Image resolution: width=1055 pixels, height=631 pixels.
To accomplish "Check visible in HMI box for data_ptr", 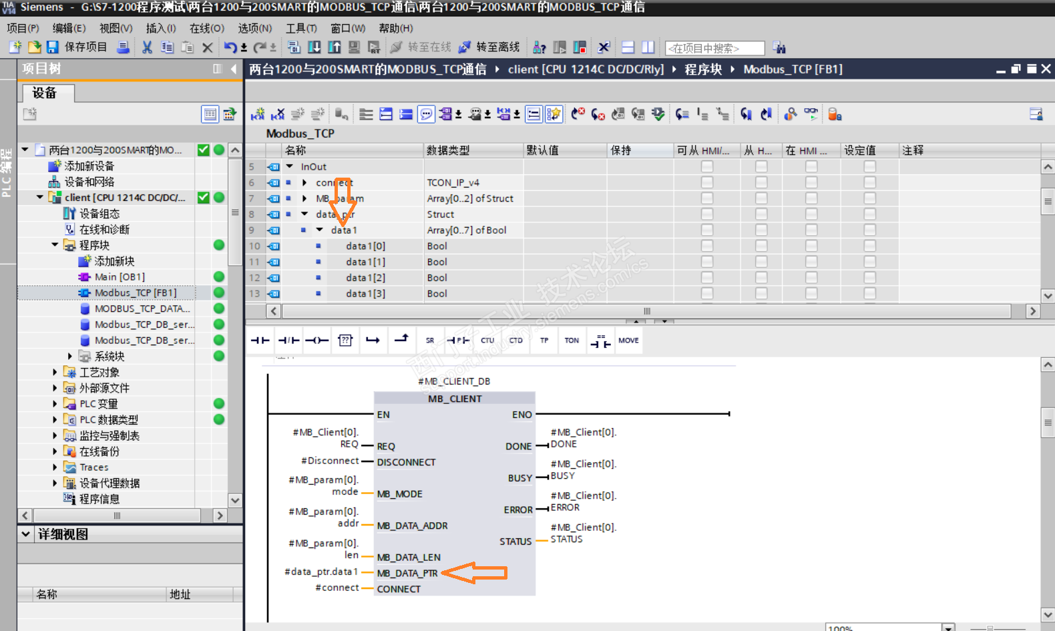I will [811, 214].
